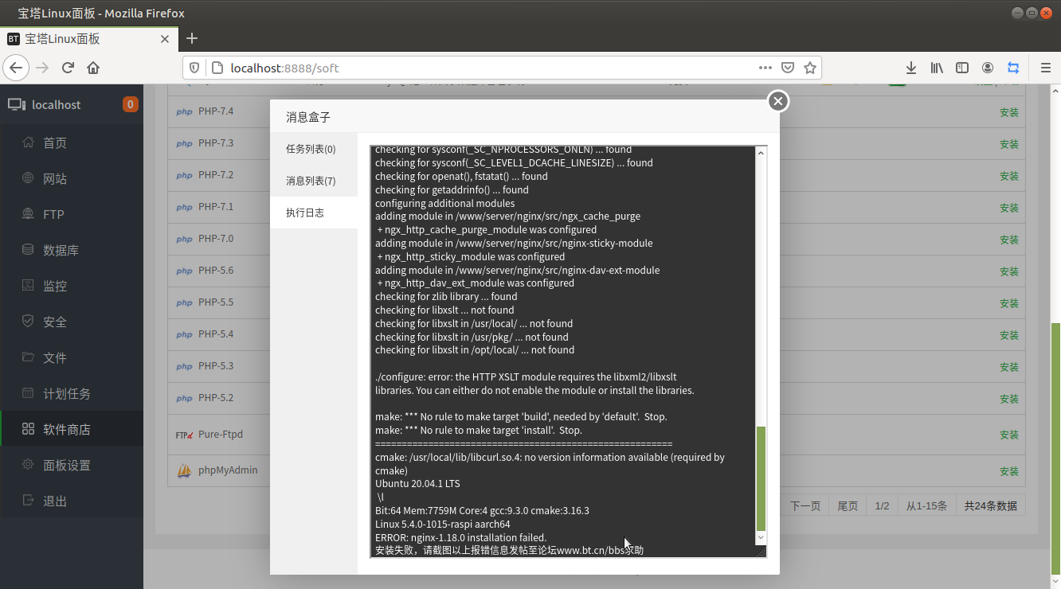Image resolution: width=1061 pixels, height=589 pixels.
Task: Click the 安全 shield icon in sidebar
Action: [x=29, y=322]
